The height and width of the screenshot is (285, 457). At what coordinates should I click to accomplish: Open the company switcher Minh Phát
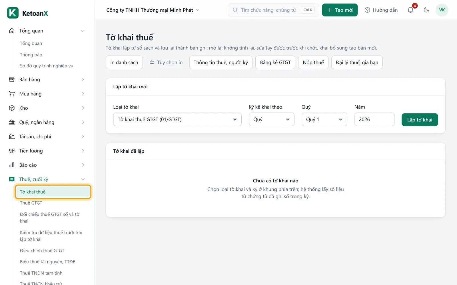tap(153, 10)
